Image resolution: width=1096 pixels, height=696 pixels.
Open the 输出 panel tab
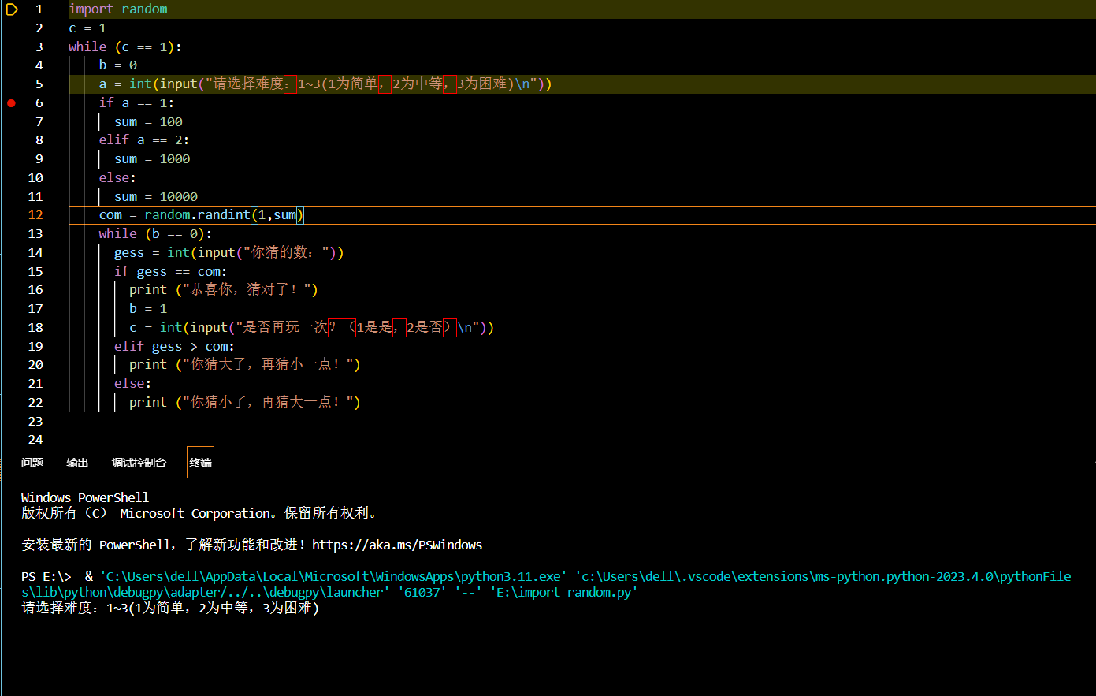click(76, 463)
